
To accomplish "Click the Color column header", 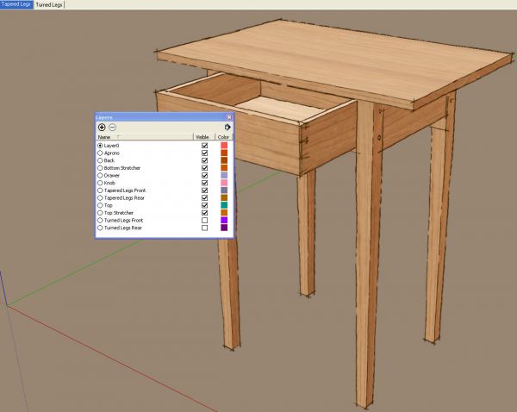I will tap(223, 137).
